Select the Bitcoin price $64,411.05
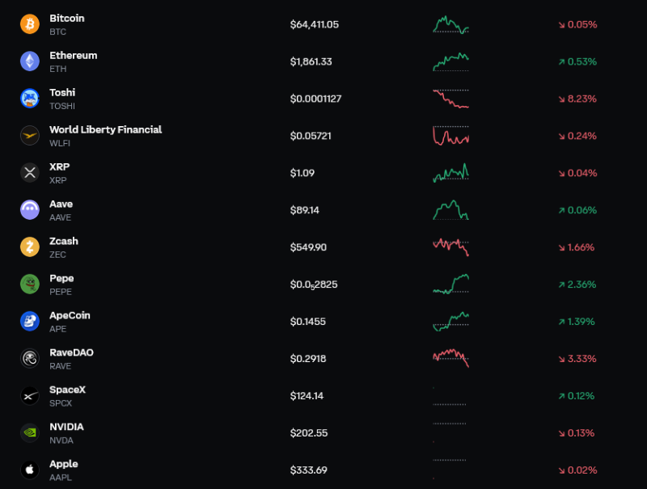Image resolution: width=647 pixels, height=489 pixels. (315, 24)
